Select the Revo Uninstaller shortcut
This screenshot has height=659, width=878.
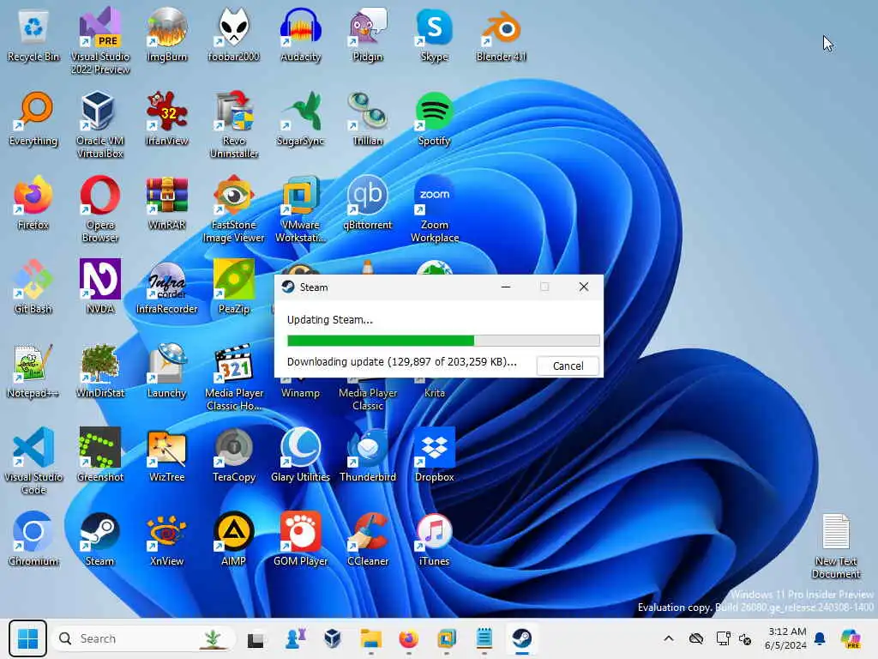pos(233,125)
